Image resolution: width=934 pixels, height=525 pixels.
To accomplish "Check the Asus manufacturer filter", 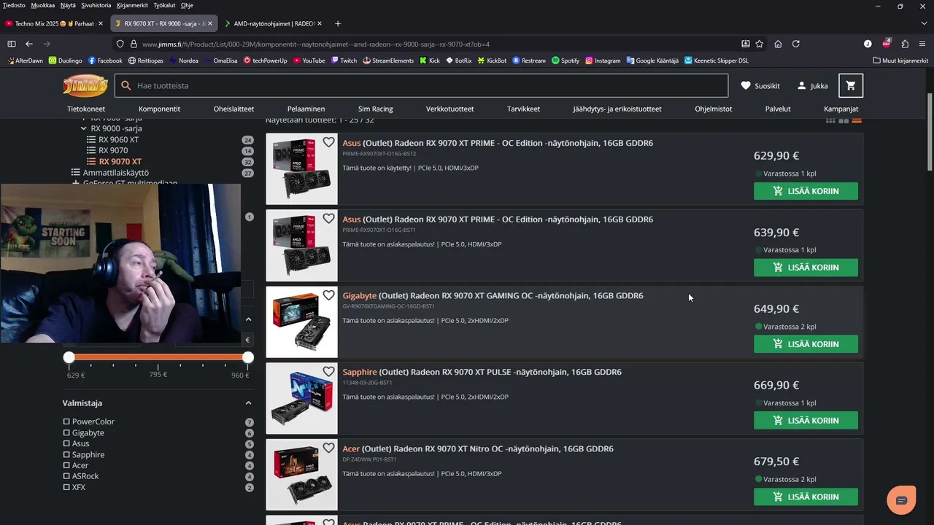I will [66, 443].
